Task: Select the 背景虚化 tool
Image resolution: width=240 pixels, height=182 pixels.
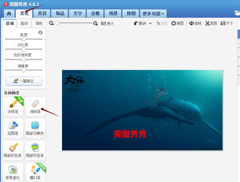Action: point(13,172)
